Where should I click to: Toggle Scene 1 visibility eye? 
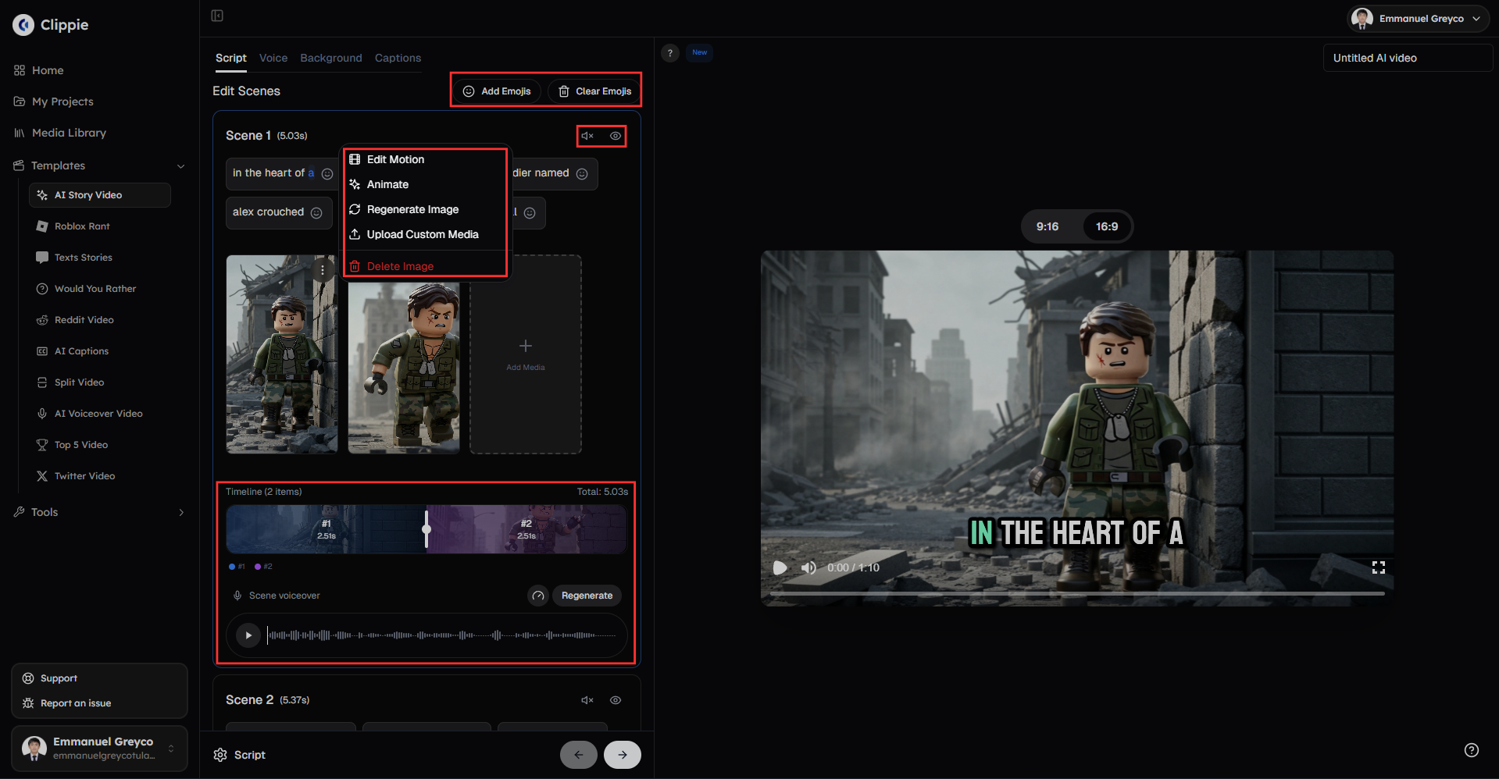[x=616, y=136]
